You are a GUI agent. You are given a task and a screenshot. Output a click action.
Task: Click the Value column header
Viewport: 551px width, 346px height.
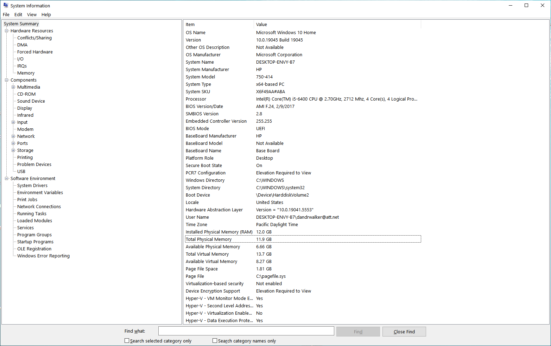click(x=337, y=24)
